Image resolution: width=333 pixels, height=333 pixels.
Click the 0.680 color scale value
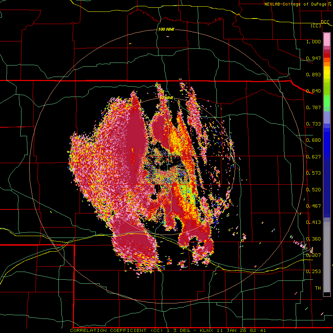point(313,140)
